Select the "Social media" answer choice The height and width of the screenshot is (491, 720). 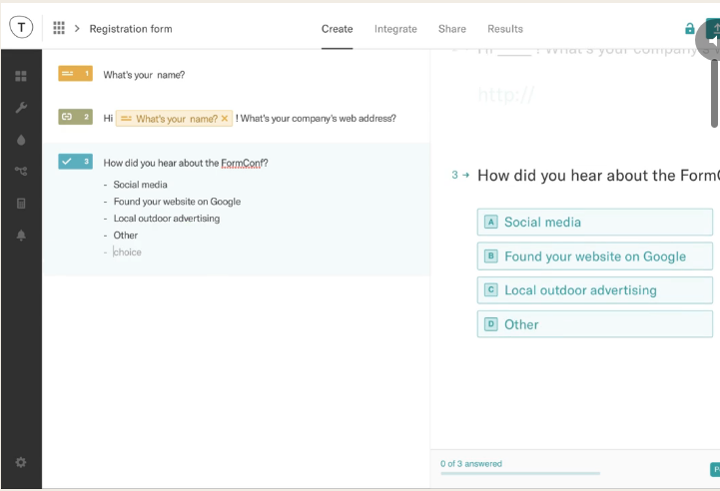[x=595, y=223]
